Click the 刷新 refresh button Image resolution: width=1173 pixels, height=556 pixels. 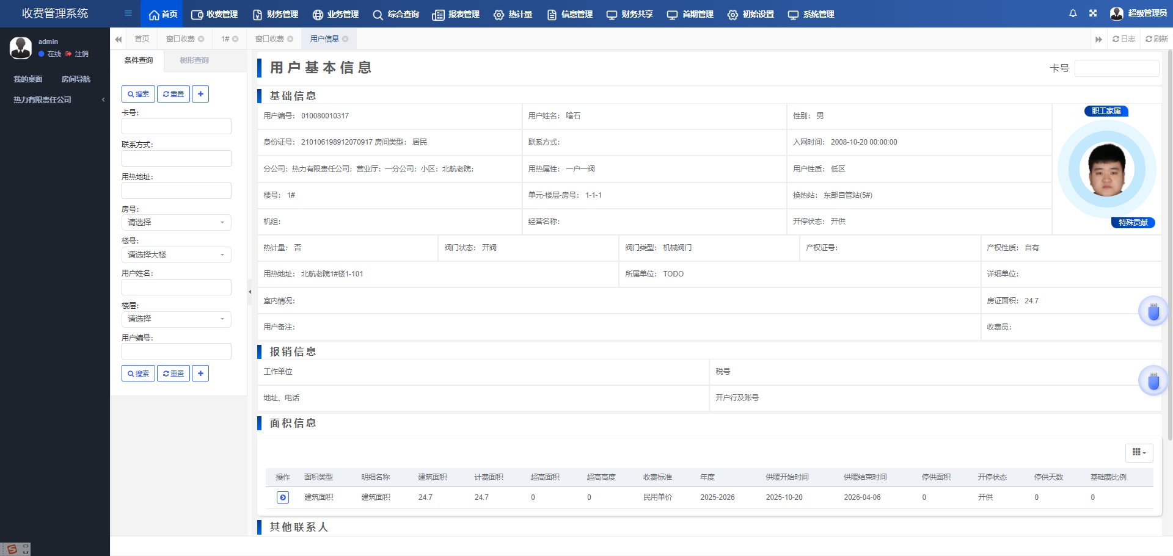pyautogui.click(x=1157, y=39)
